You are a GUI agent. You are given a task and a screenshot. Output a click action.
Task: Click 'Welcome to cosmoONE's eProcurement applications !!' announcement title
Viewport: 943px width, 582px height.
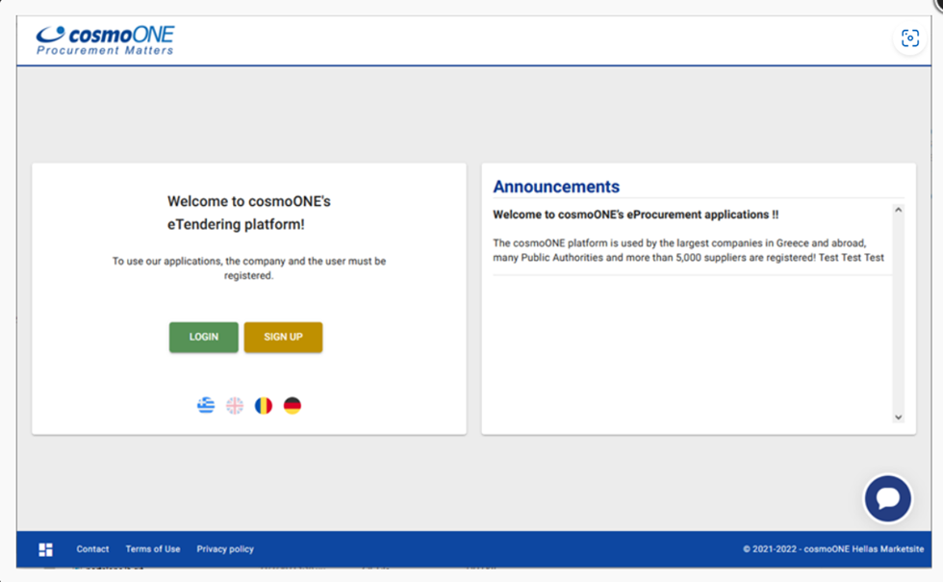(636, 215)
